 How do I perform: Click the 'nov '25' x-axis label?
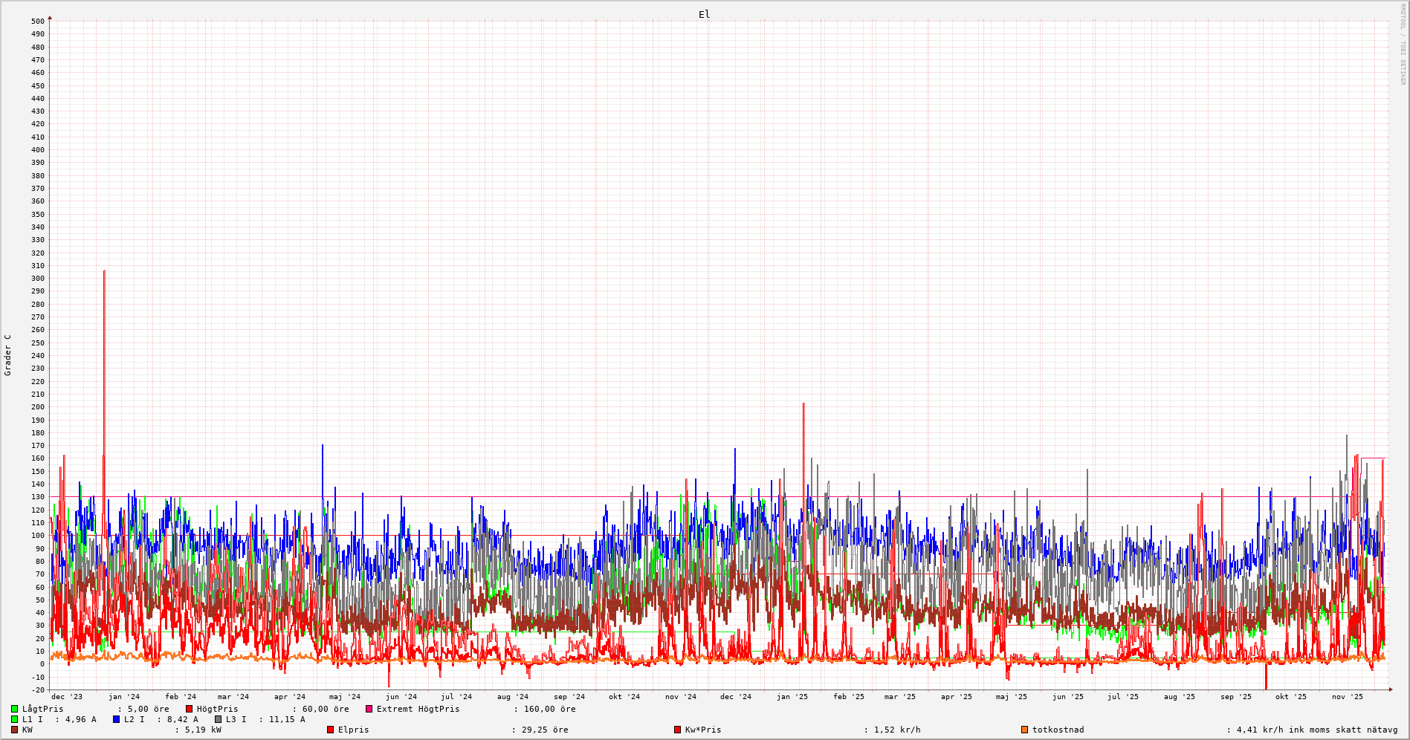tap(1348, 697)
